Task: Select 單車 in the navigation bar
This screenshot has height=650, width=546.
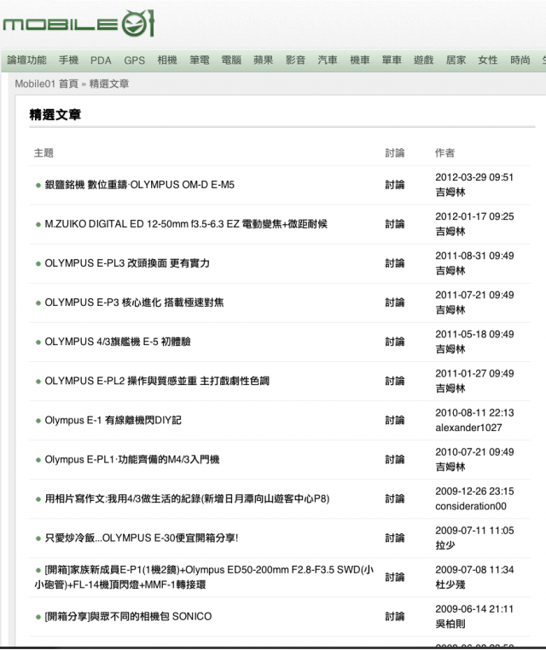Action: click(392, 60)
